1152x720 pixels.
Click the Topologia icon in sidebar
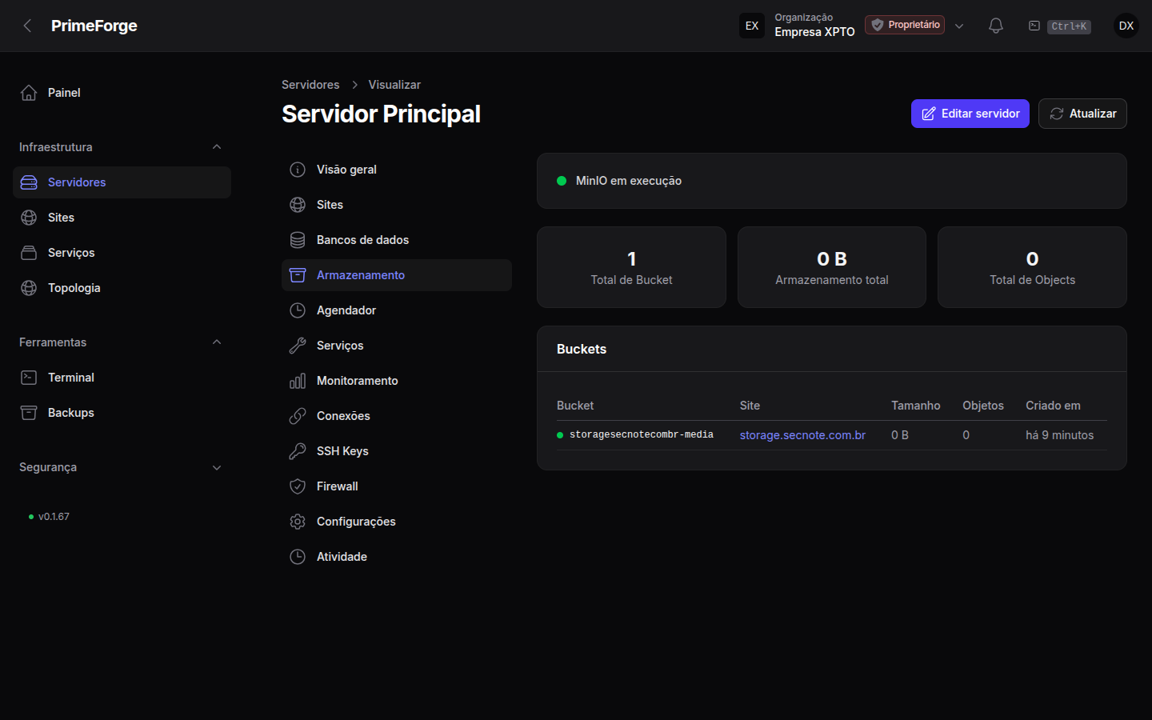[29, 288]
